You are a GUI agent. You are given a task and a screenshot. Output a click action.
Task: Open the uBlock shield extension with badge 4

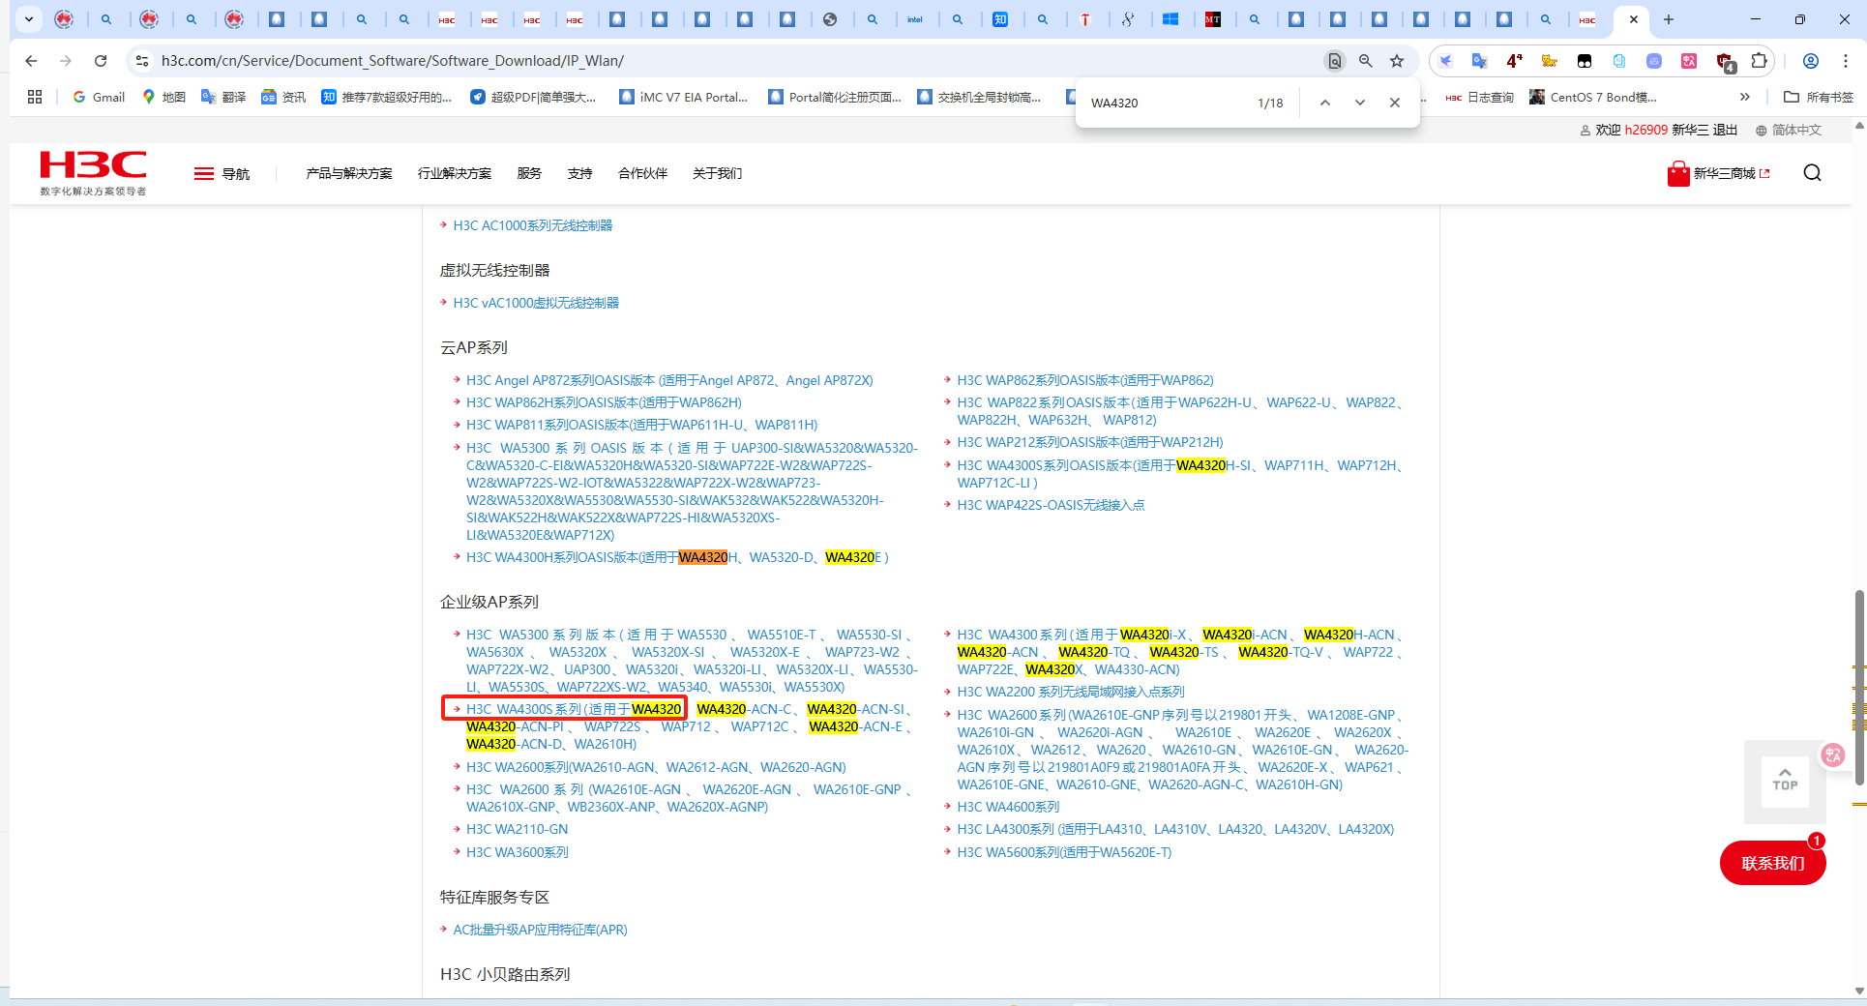tap(1725, 62)
